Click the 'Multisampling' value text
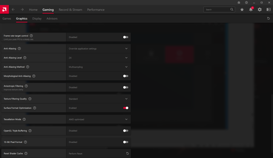Viewport: 273px width, 158px height. click(76, 67)
